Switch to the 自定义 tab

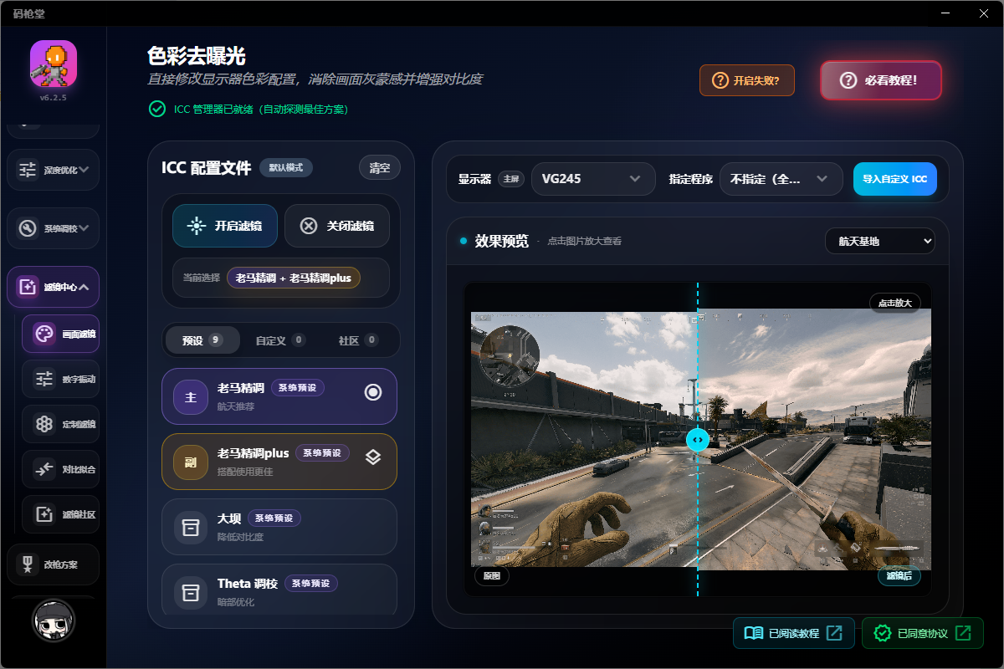(280, 340)
